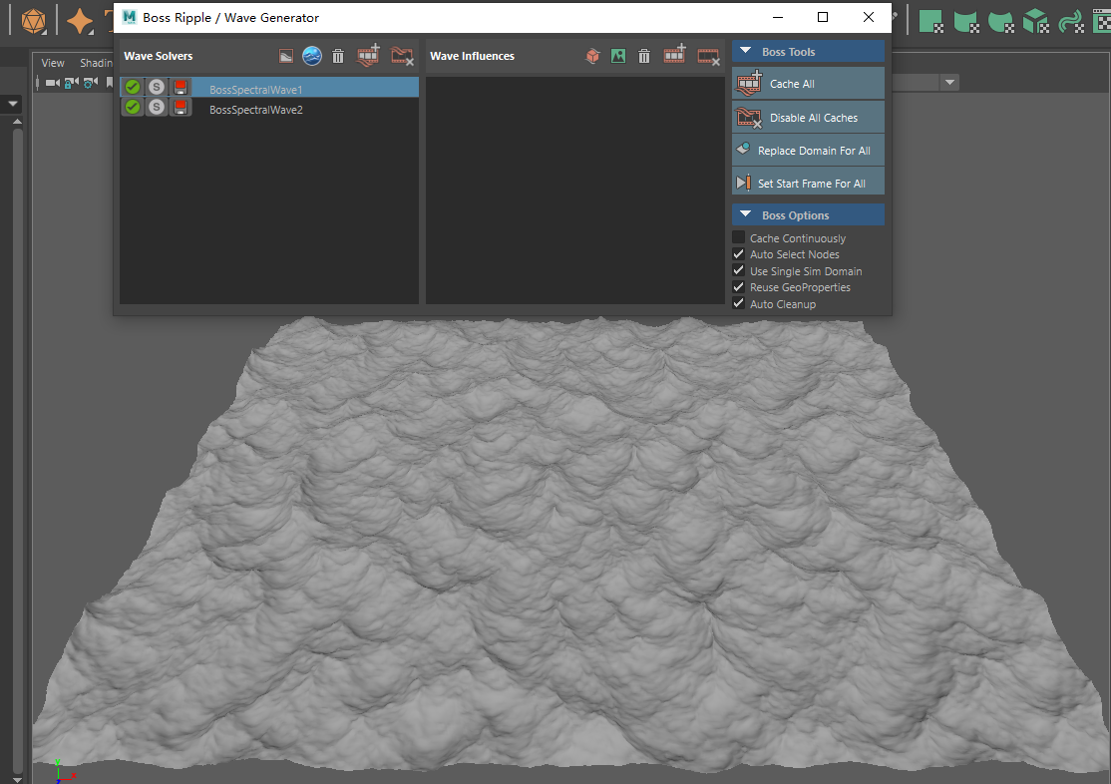Click the trash icon in Wave Influences header
Image resolution: width=1111 pixels, height=784 pixels.
643,56
